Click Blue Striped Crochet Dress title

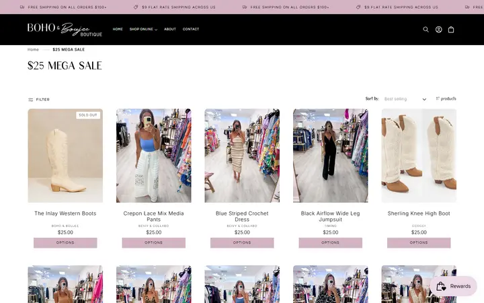click(242, 216)
